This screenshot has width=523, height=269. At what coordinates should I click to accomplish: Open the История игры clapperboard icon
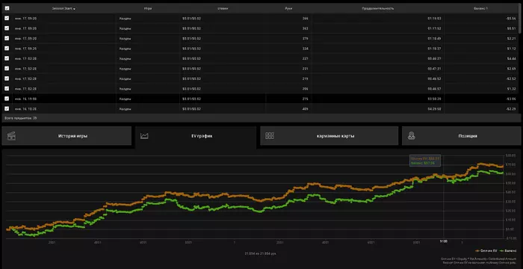click(12, 136)
